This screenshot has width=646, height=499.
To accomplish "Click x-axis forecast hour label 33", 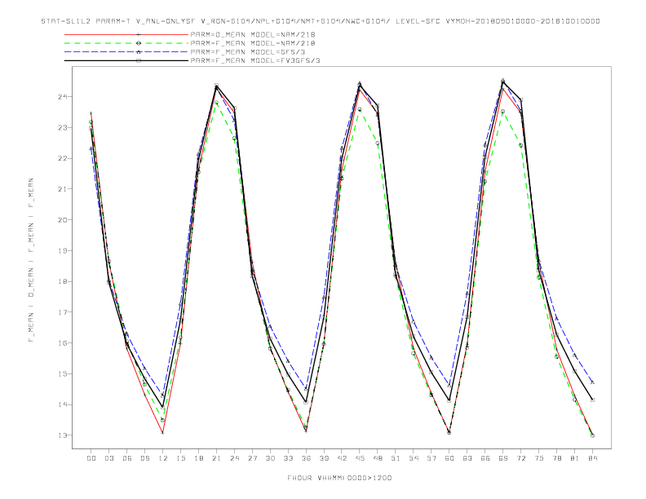I will [x=288, y=458].
